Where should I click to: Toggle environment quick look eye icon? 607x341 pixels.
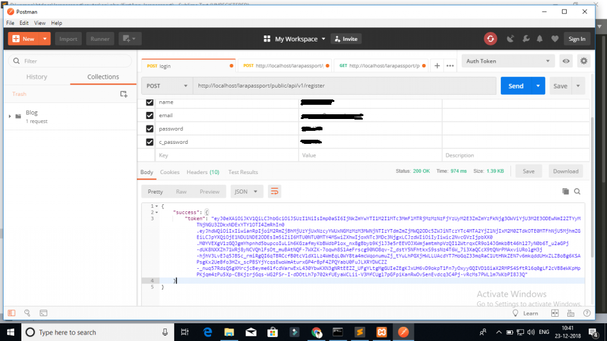566,61
